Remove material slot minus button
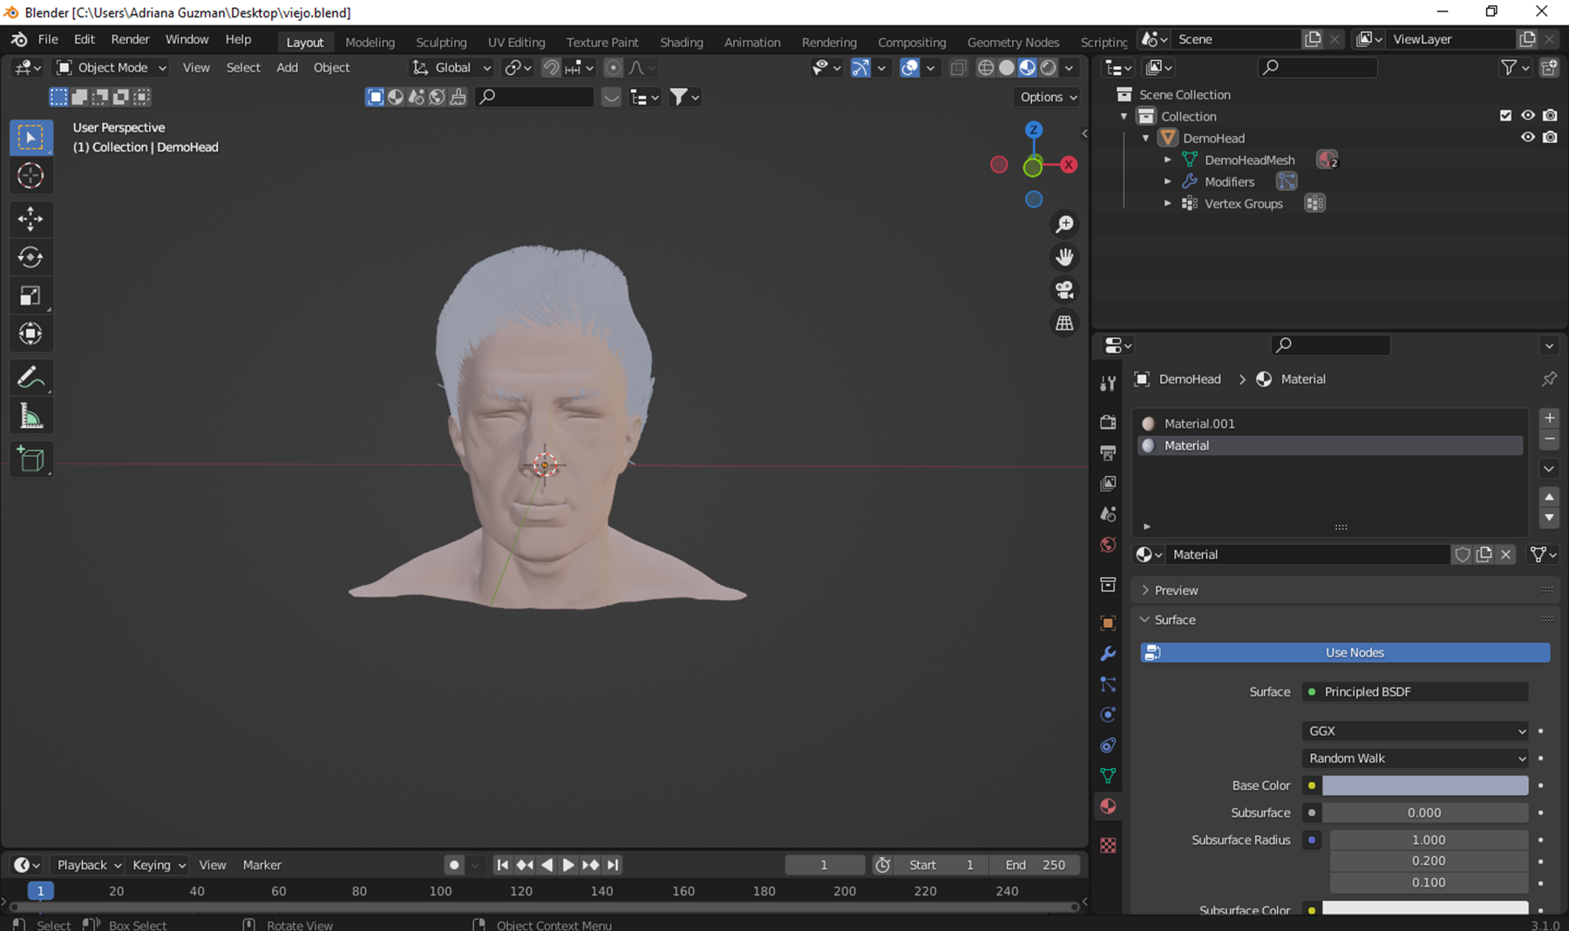The height and width of the screenshot is (931, 1569). [x=1549, y=439]
